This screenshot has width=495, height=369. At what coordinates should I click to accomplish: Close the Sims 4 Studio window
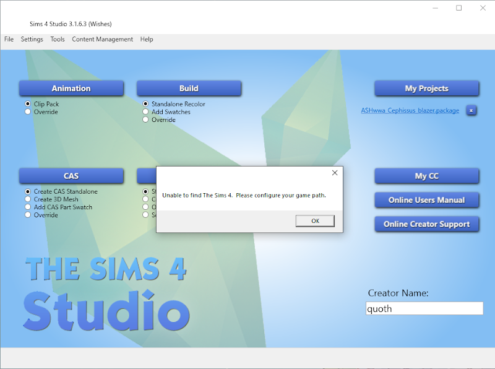coord(483,8)
